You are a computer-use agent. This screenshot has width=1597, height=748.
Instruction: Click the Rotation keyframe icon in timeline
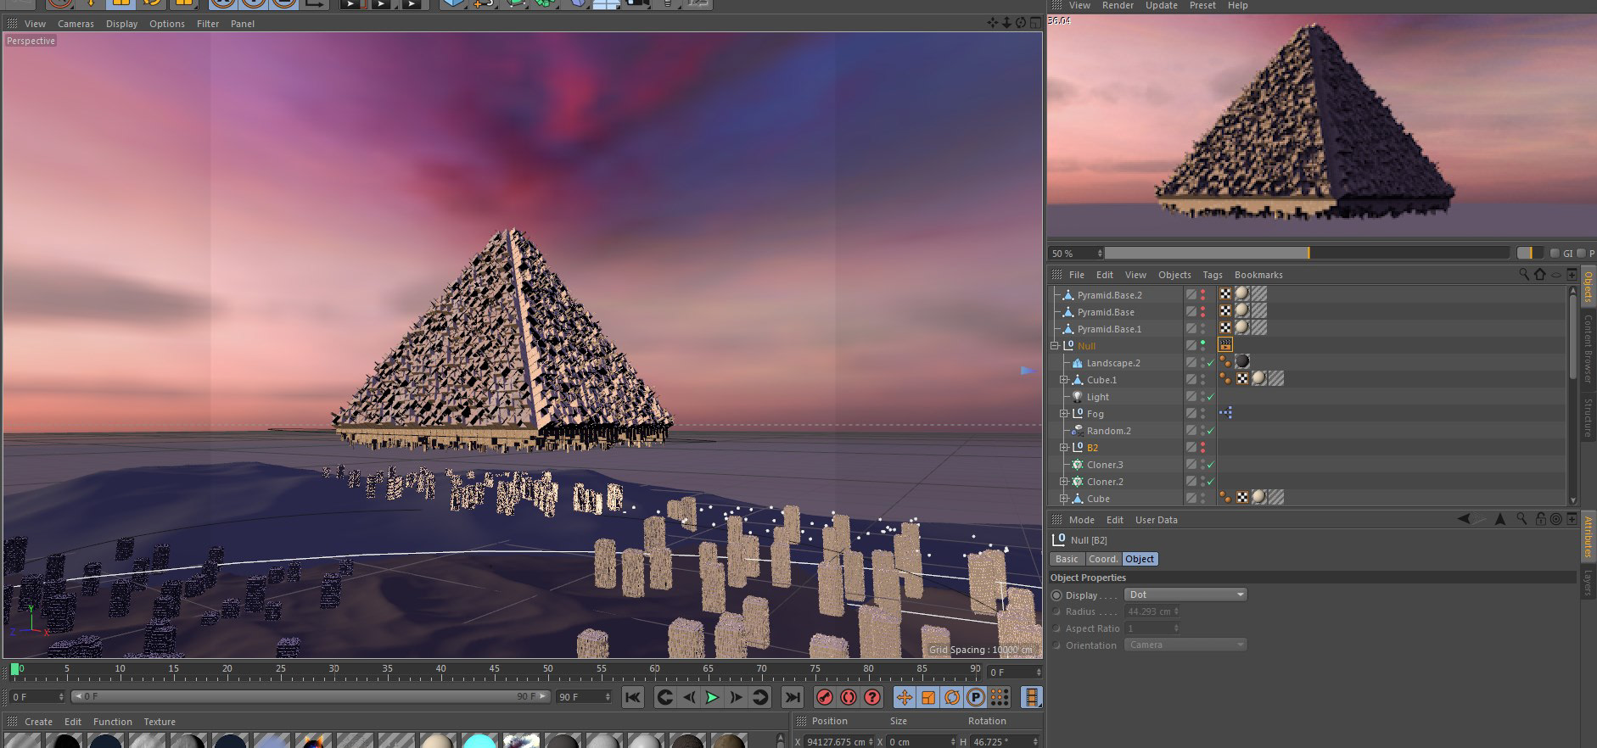(x=952, y=697)
